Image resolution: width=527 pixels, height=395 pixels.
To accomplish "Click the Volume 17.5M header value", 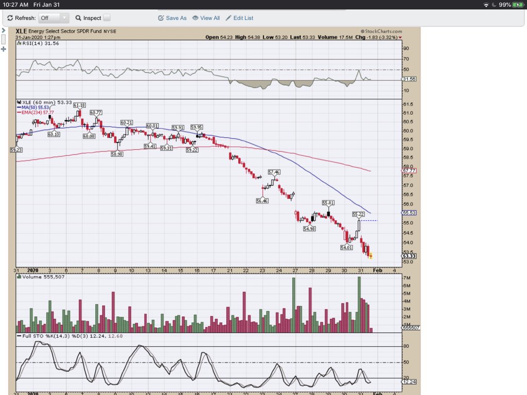I will click(x=335, y=37).
